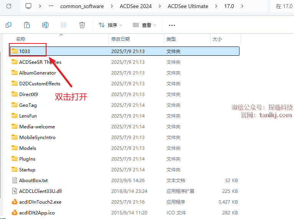Screen dimensions: 294x219
Task: Select the Models folder name
Action: pyautogui.click(x=28, y=148)
